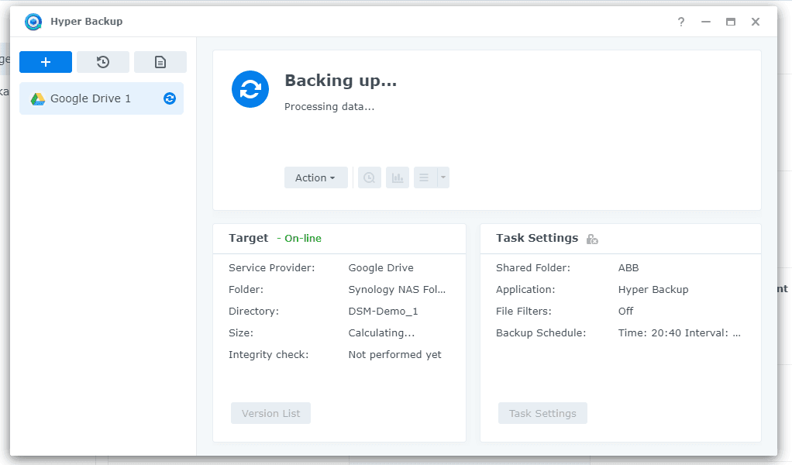The image size is (792, 465).
Task: Click the sync status icon on Google Drive 1
Action: [170, 98]
